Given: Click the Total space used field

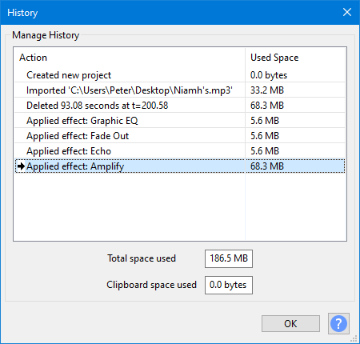Looking at the screenshot, I should (229, 258).
